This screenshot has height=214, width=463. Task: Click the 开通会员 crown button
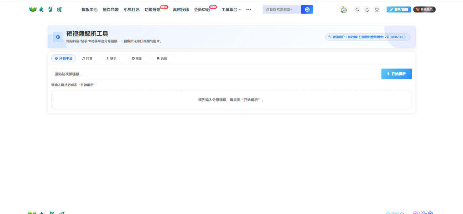(x=424, y=10)
